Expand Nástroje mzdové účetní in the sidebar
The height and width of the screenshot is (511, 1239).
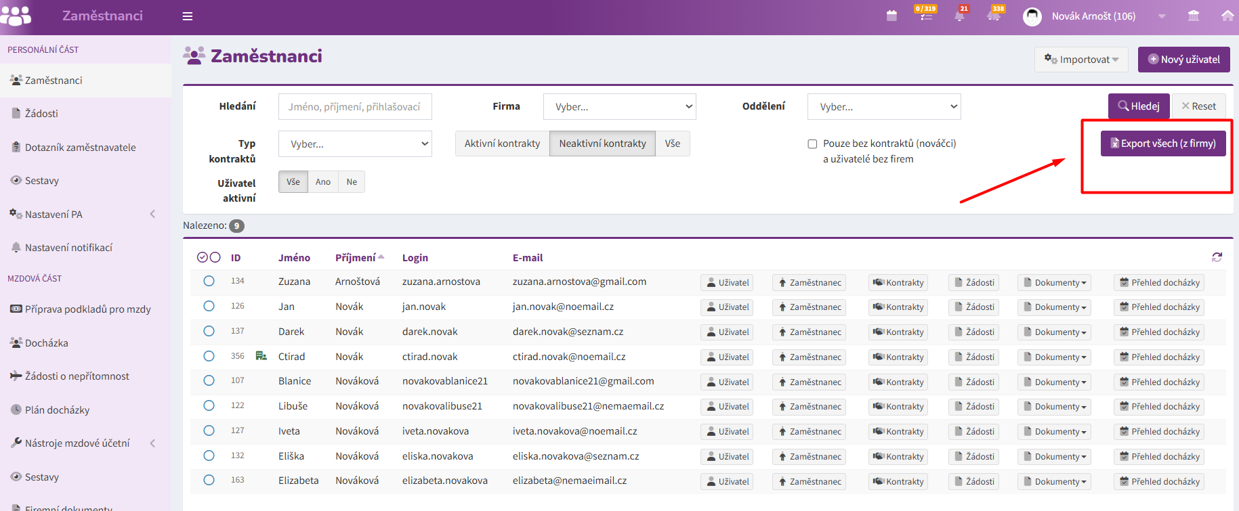click(x=85, y=443)
